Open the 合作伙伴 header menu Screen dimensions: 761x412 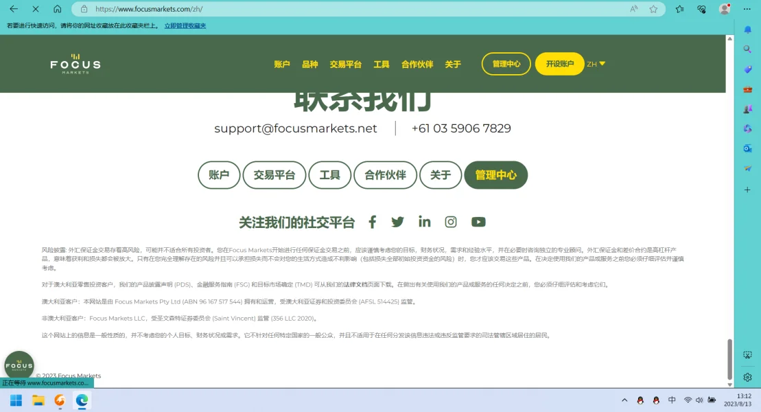[x=417, y=64]
